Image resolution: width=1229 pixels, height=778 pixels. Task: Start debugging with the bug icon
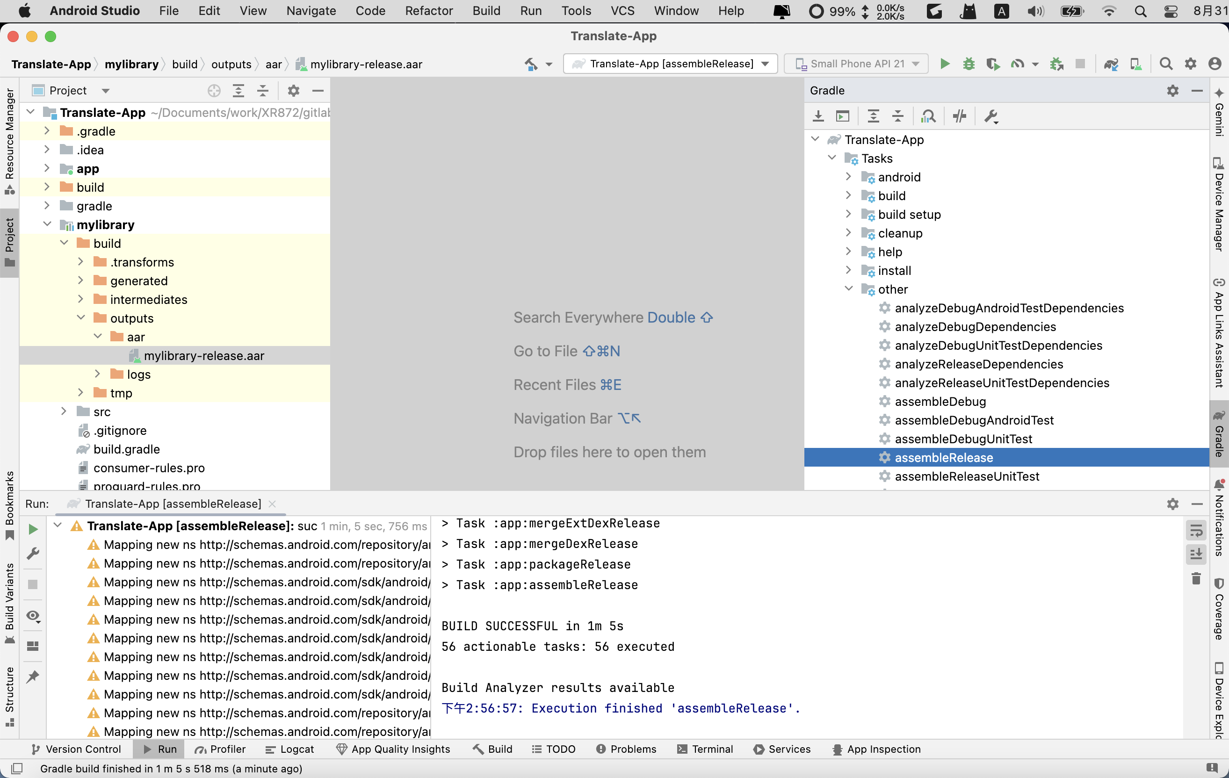pyautogui.click(x=969, y=64)
